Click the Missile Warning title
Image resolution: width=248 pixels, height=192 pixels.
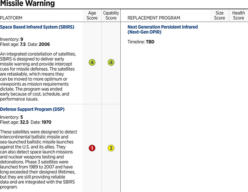27,4
